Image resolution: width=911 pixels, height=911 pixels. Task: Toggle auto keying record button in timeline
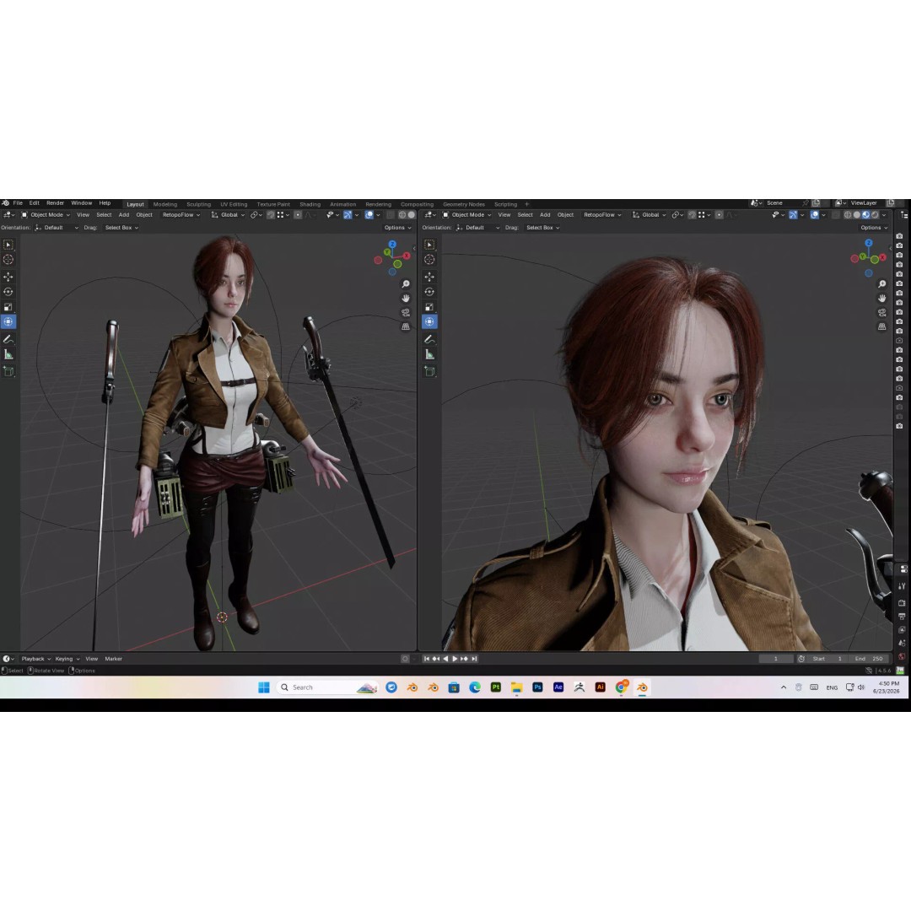pos(405,659)
